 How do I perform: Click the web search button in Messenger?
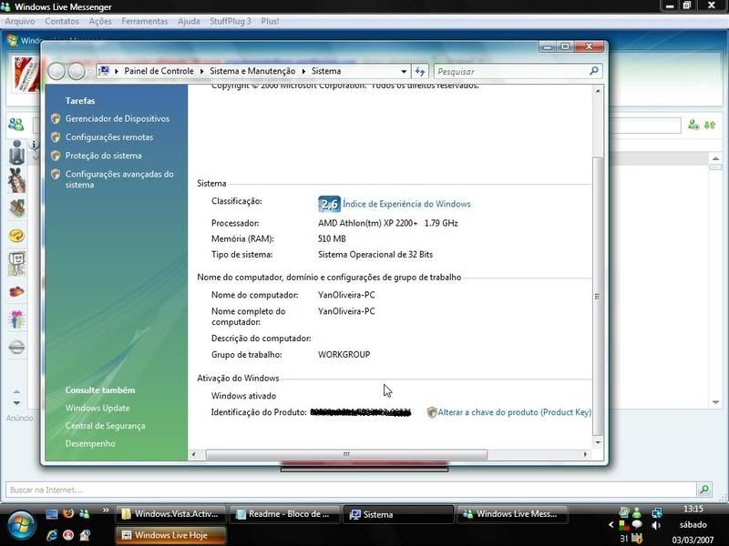704,490
